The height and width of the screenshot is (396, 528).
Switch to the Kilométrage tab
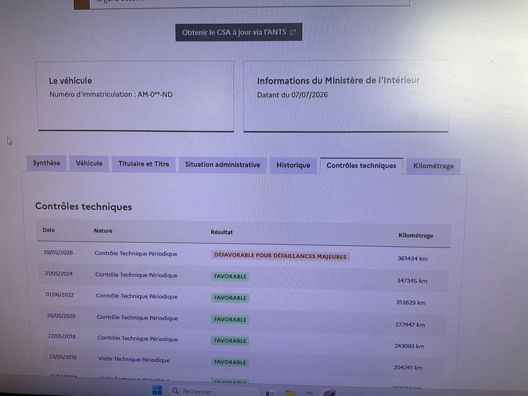point(434,166)
